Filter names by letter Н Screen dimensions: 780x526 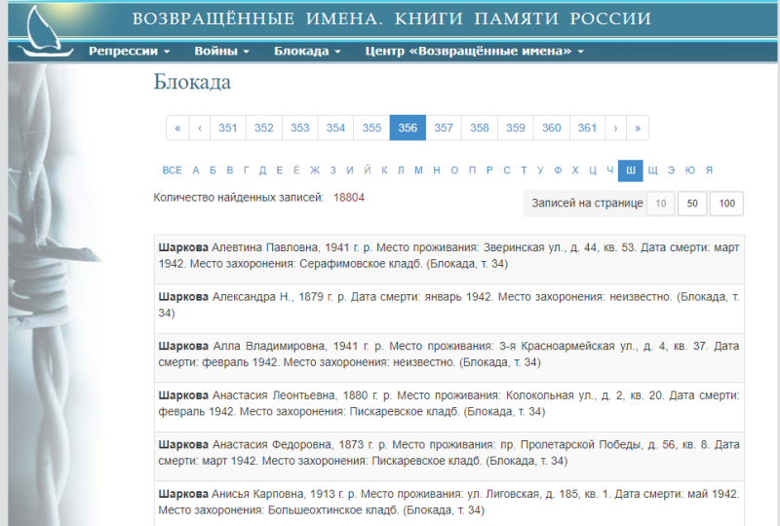pos(437,170)
